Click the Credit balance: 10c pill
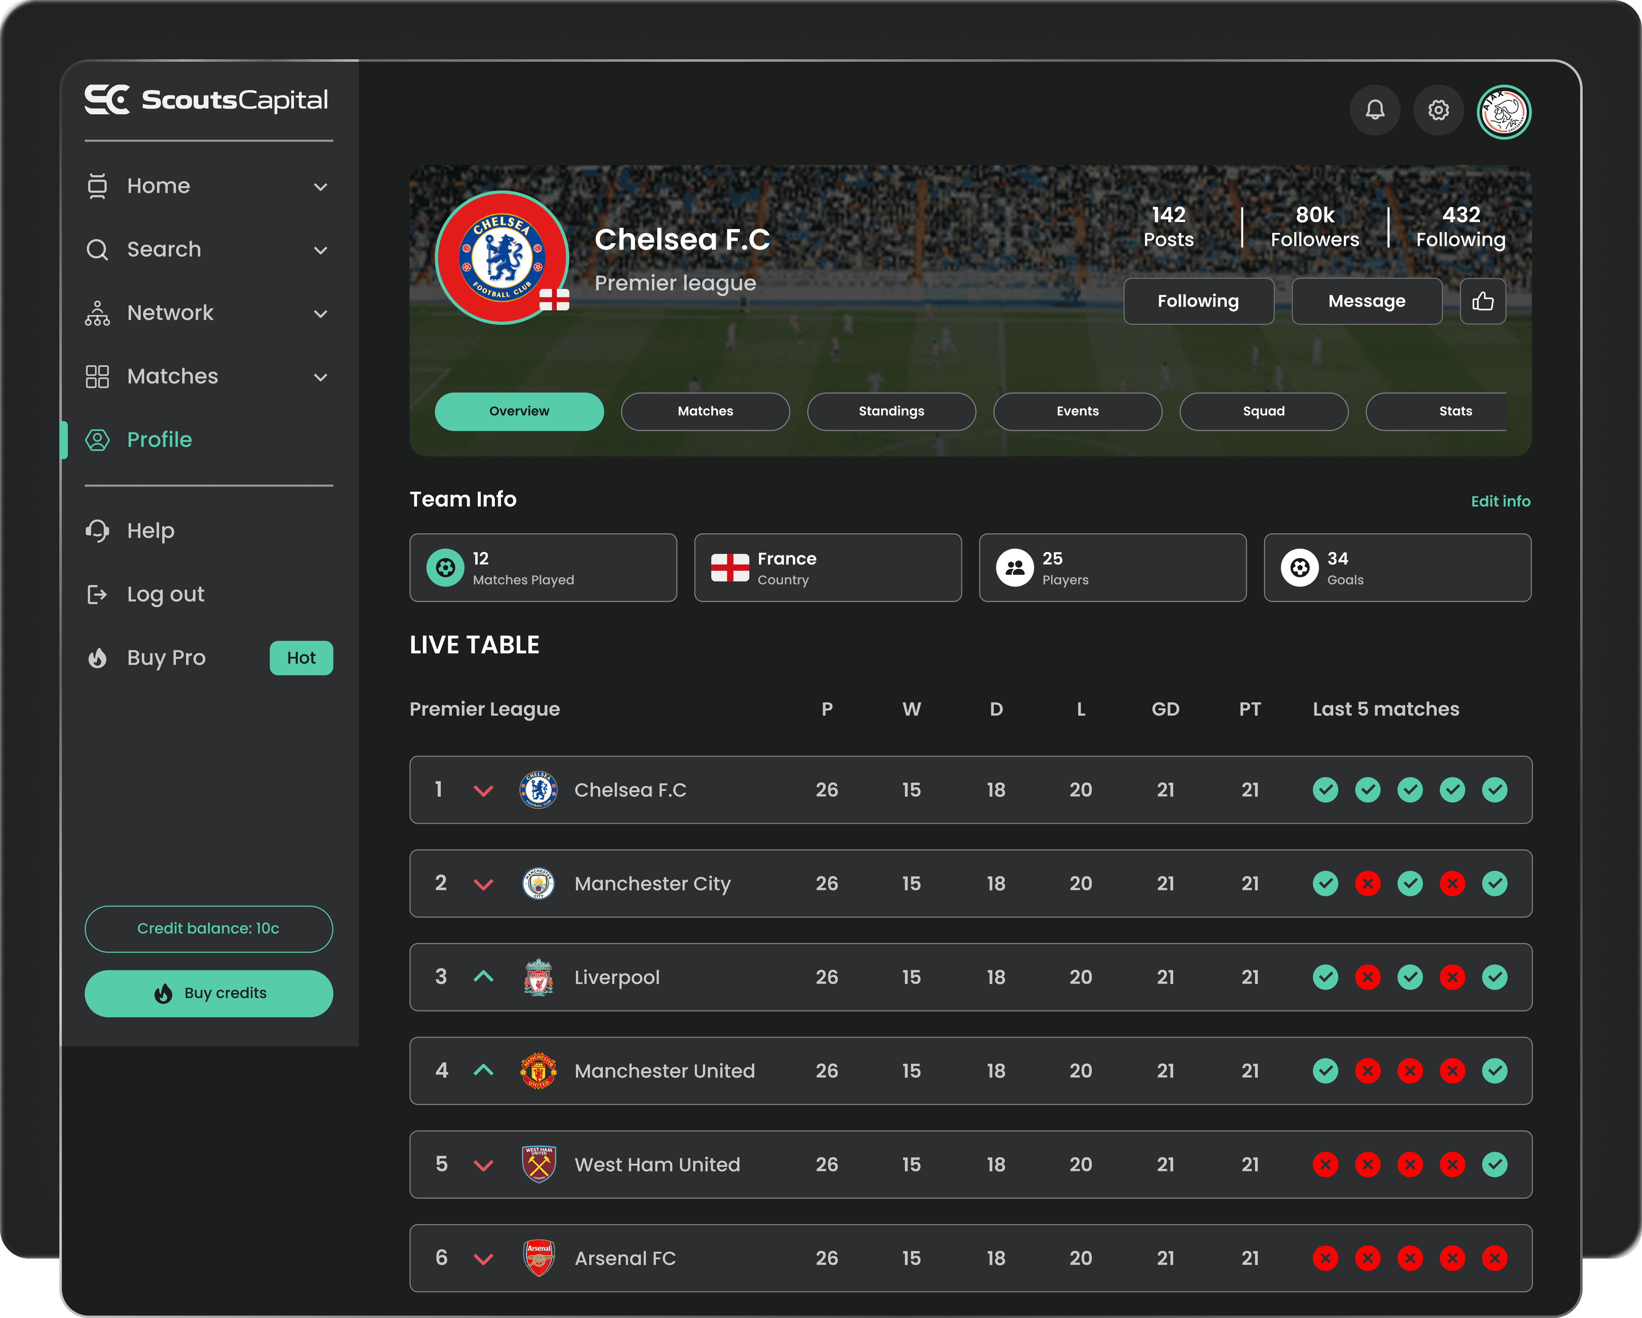 click(x=209, y=929)
